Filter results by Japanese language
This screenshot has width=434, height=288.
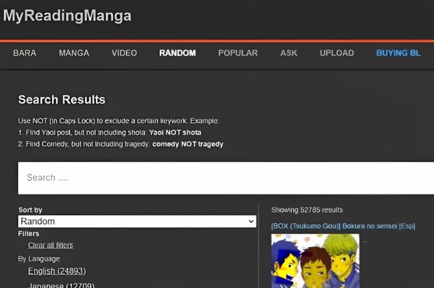coord(61,285)
